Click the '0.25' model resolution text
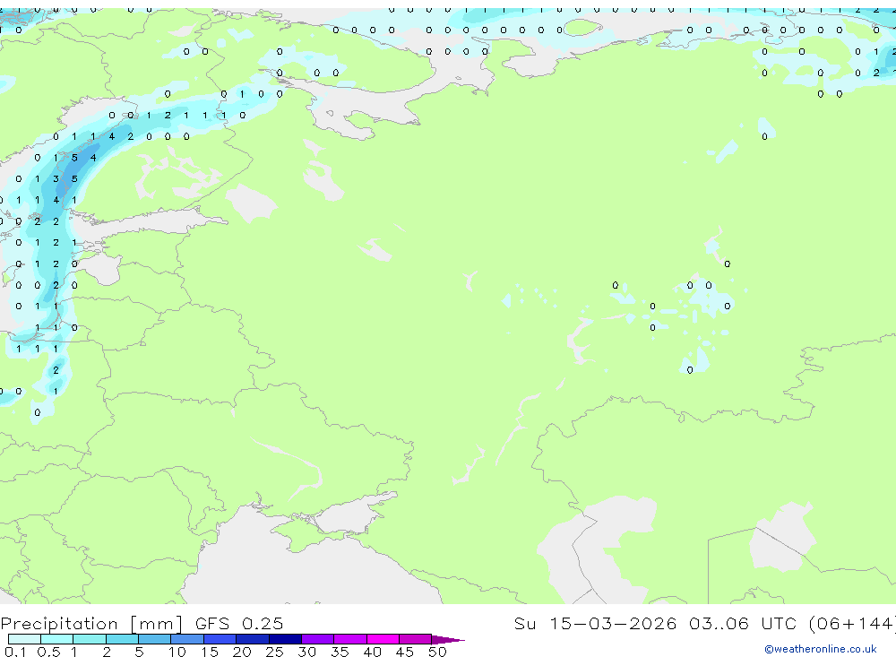 tap(263, 623)
